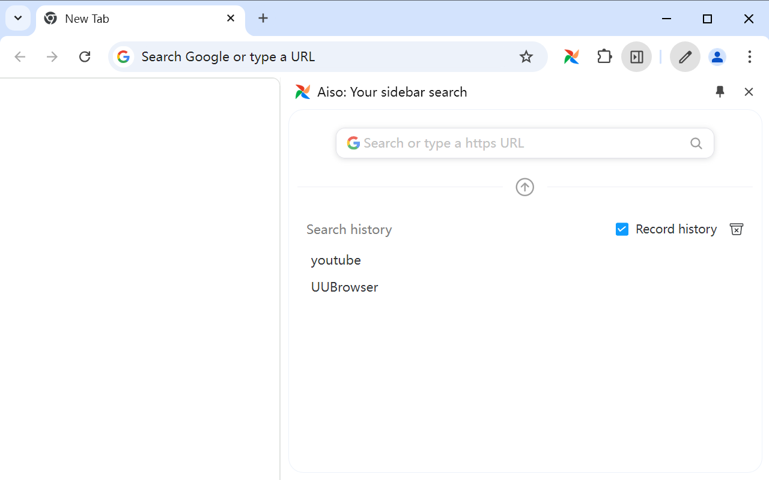
Task: Bookmark this tab with the star icon
Action: pyautogui.click(x=526, y=57)
